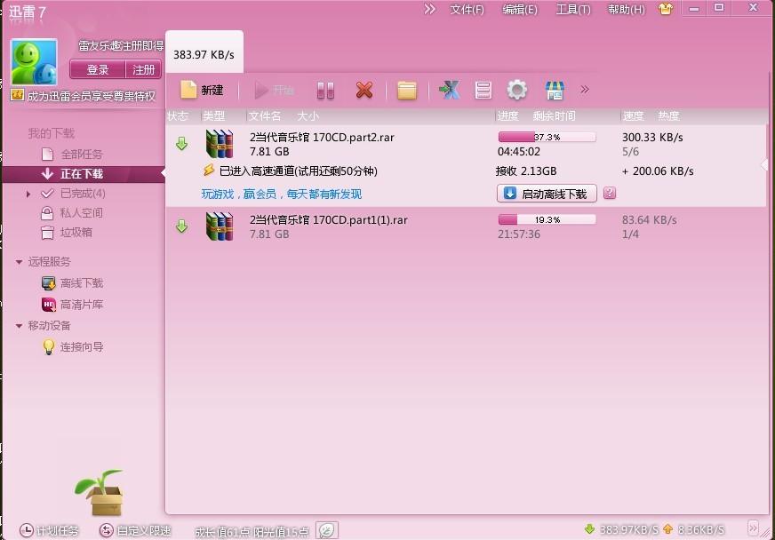The image size is (775, 540).
Task: Open 私人空间 in the sidebar
Action: coord(82,213)
